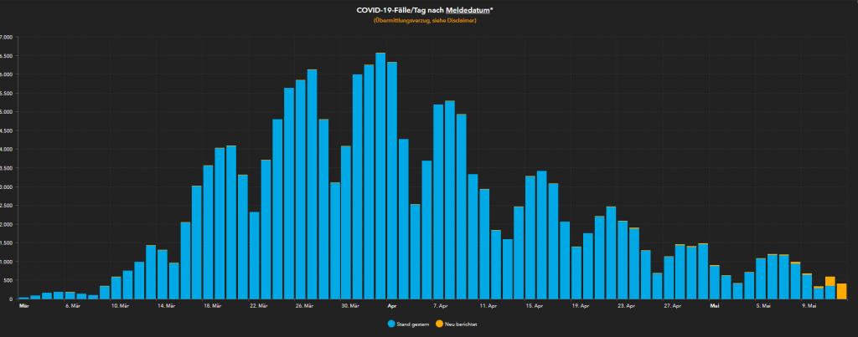Select the fully orange last bar

[x=841, y=291]
